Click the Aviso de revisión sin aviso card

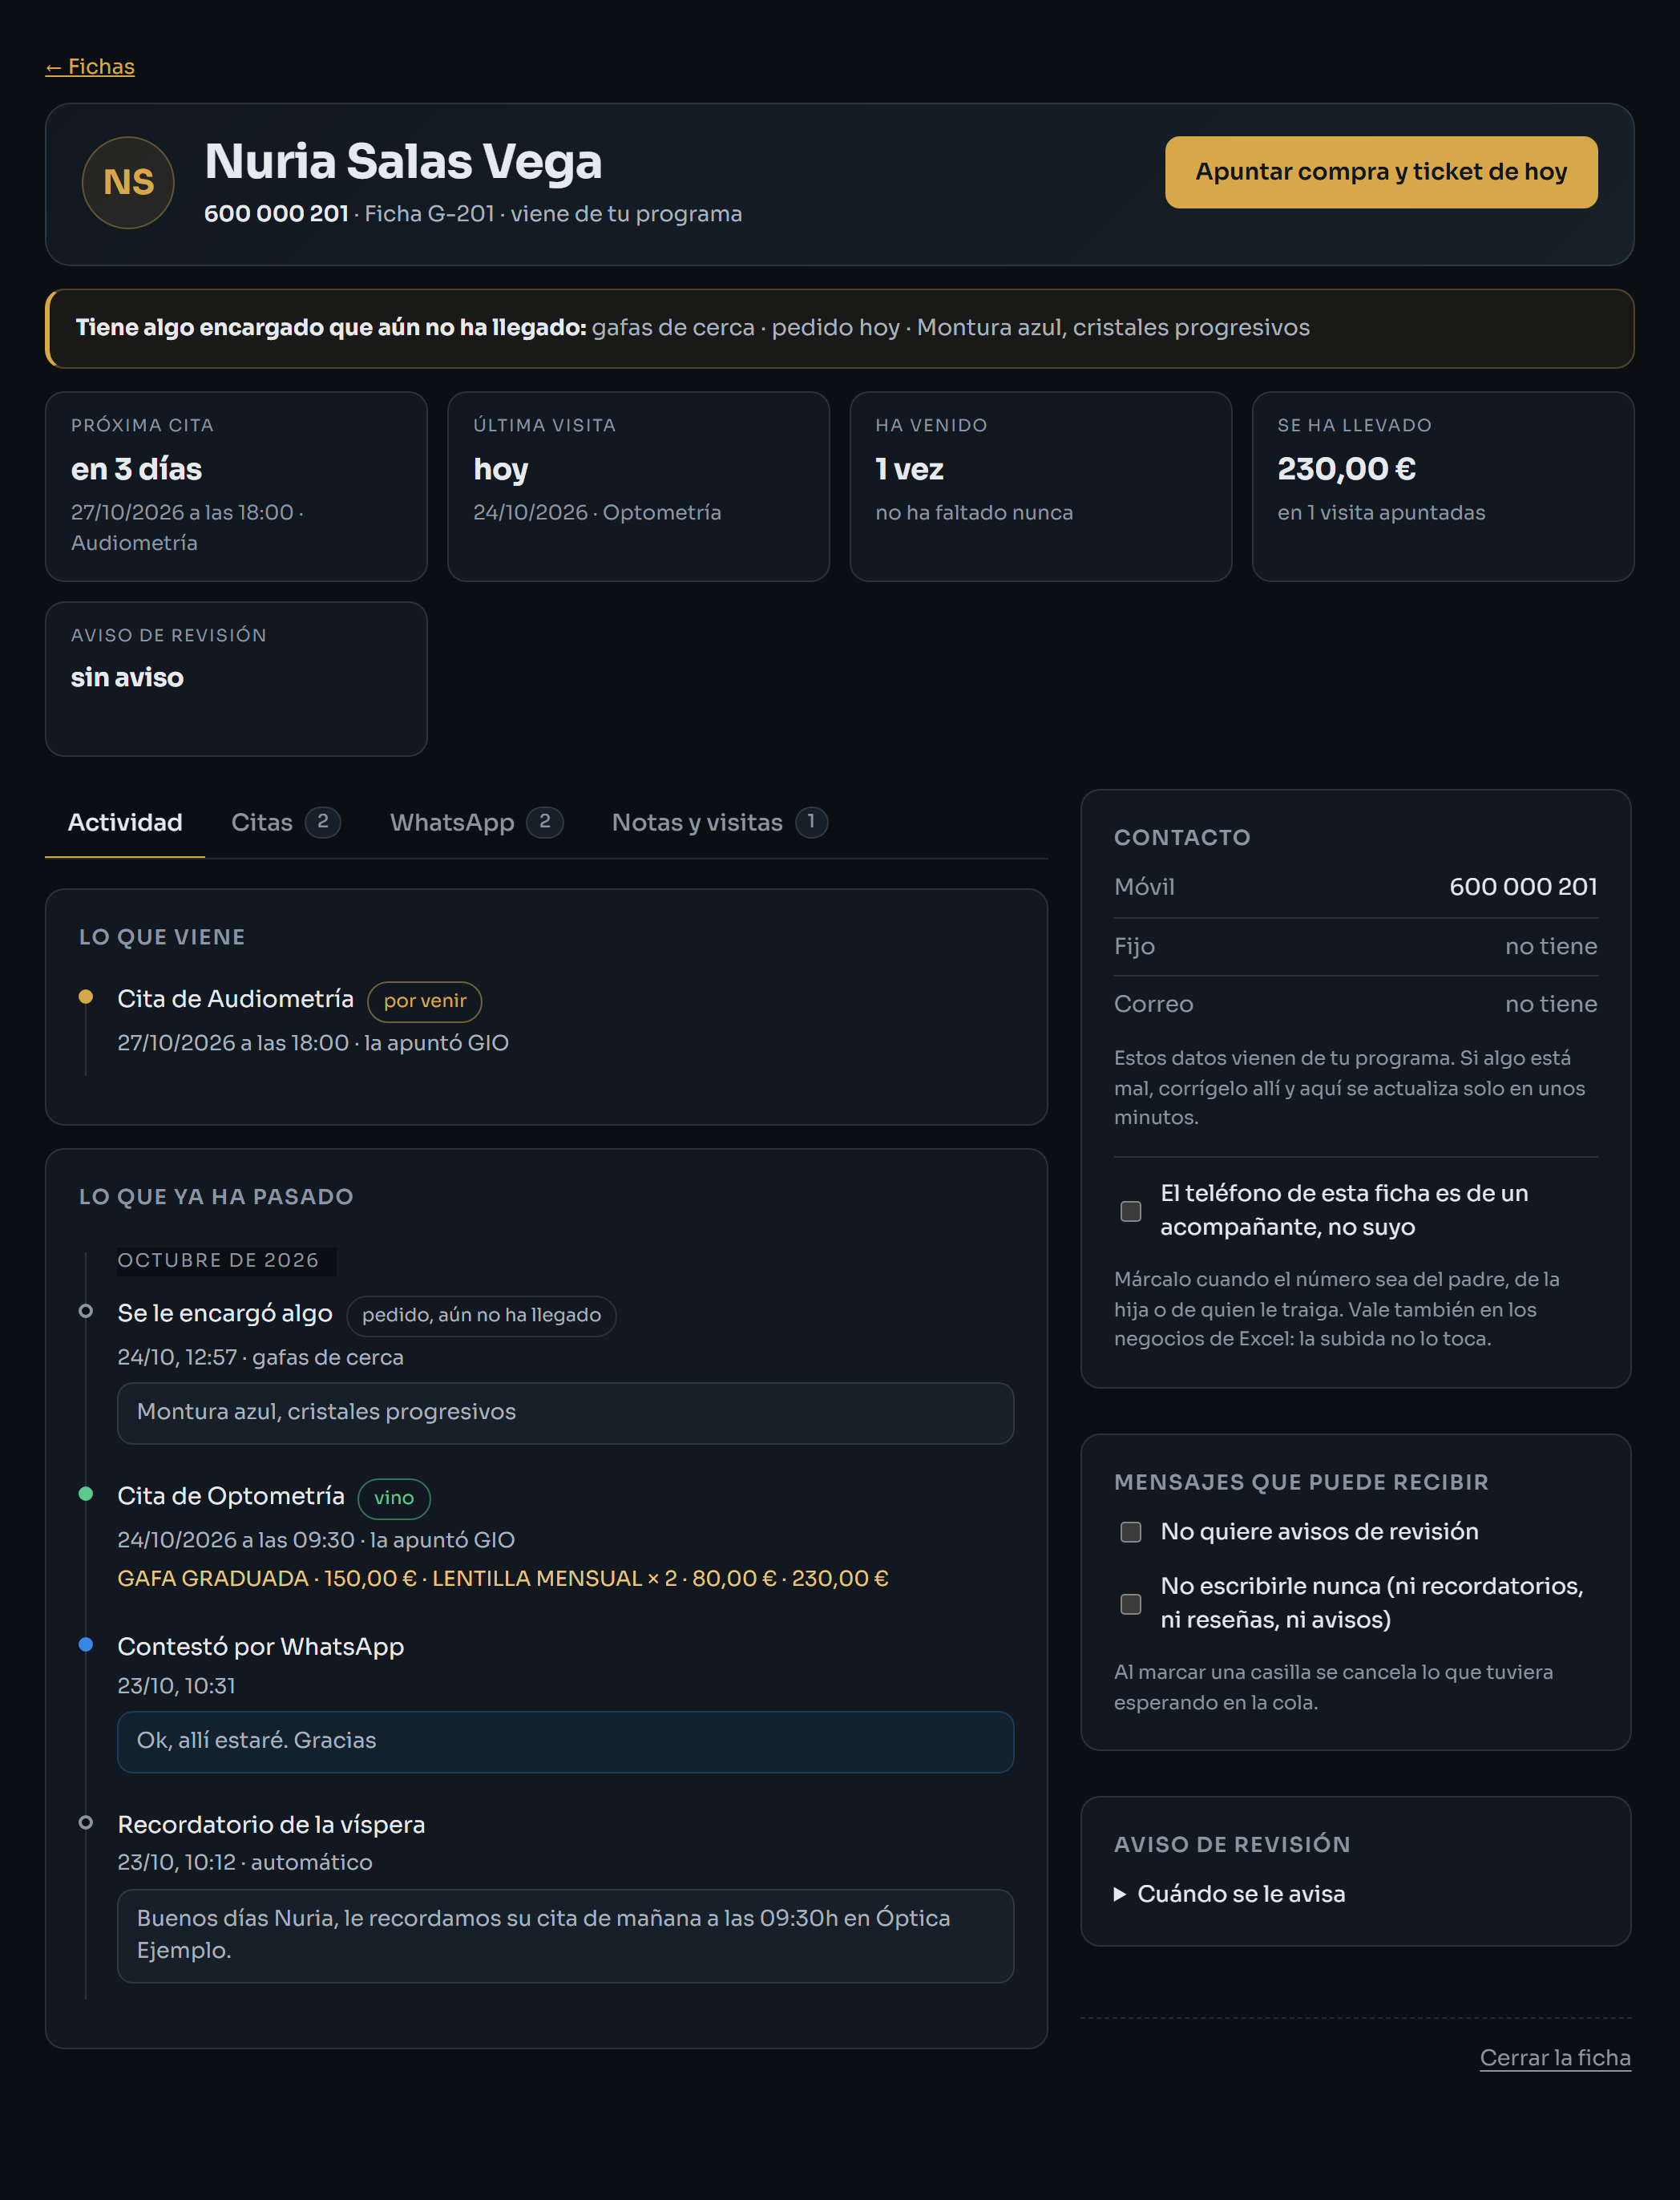[x=236, y=679]
